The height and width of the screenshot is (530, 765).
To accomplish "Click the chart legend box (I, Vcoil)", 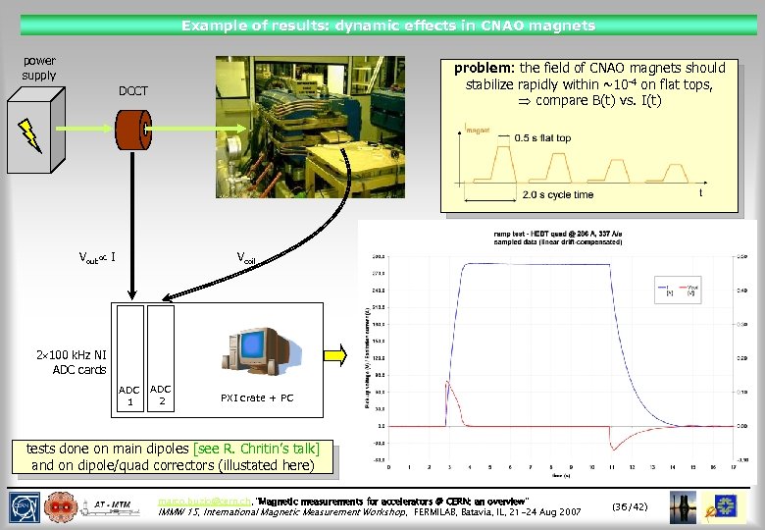I will point(678,290).
